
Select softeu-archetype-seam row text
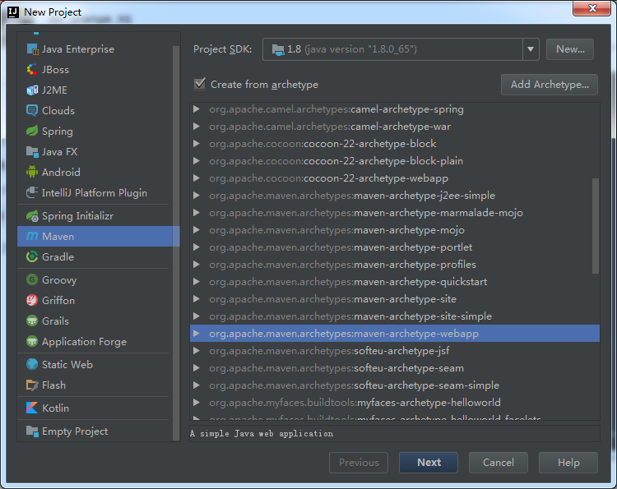[x=336, y=368]
